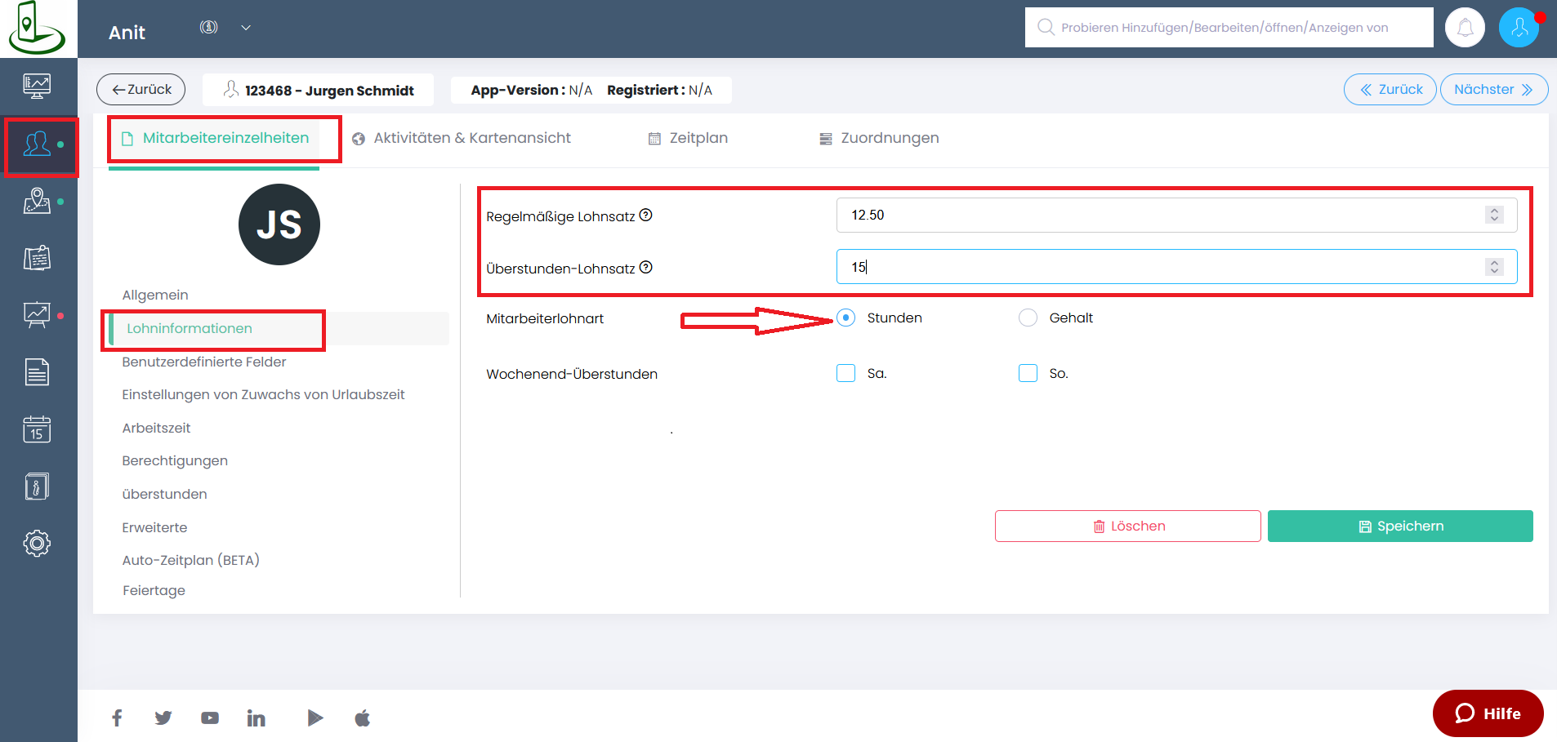Enable Sunday weekend overtime checkbox

1028,373
